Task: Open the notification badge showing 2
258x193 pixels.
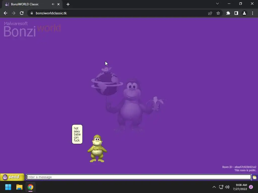Action: point(251,187)
